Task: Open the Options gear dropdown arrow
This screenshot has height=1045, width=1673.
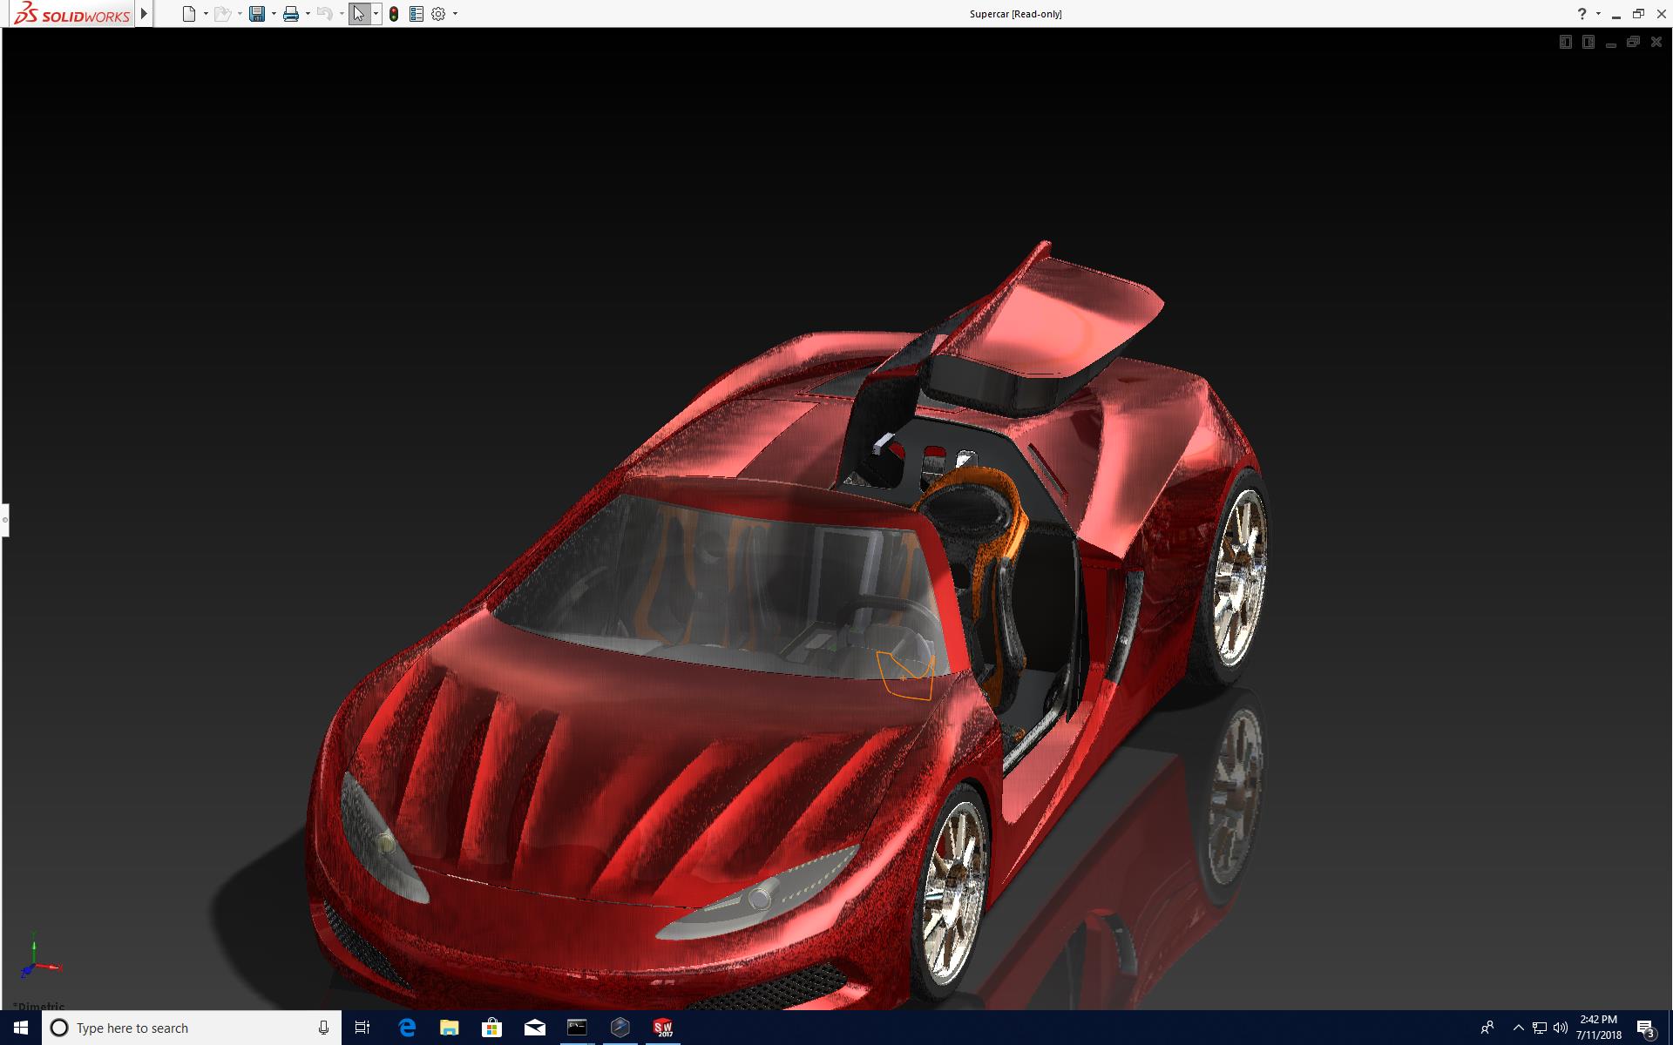Action: click(x=455, y=14)
